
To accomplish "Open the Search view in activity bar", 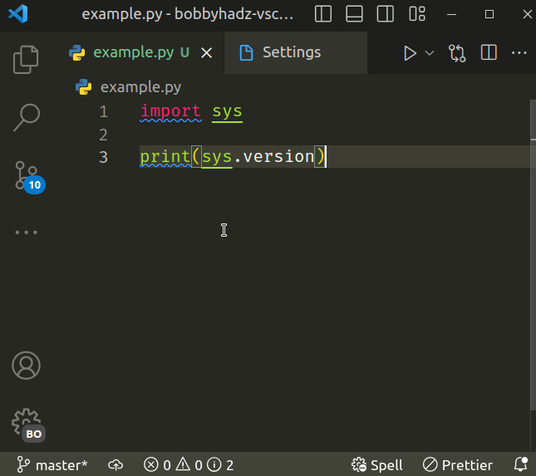I will [27, 117].
